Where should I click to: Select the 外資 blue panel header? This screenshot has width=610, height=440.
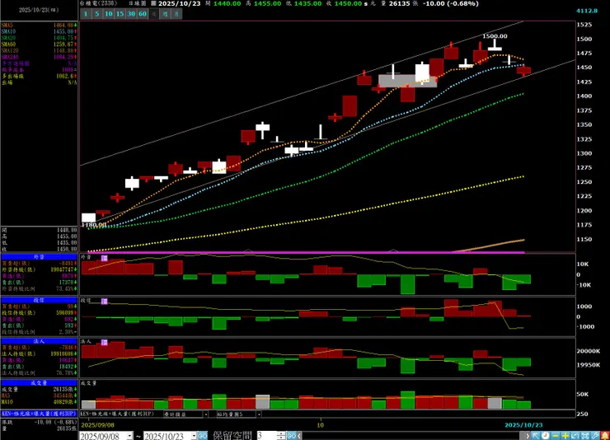click(x=39, y=257)
